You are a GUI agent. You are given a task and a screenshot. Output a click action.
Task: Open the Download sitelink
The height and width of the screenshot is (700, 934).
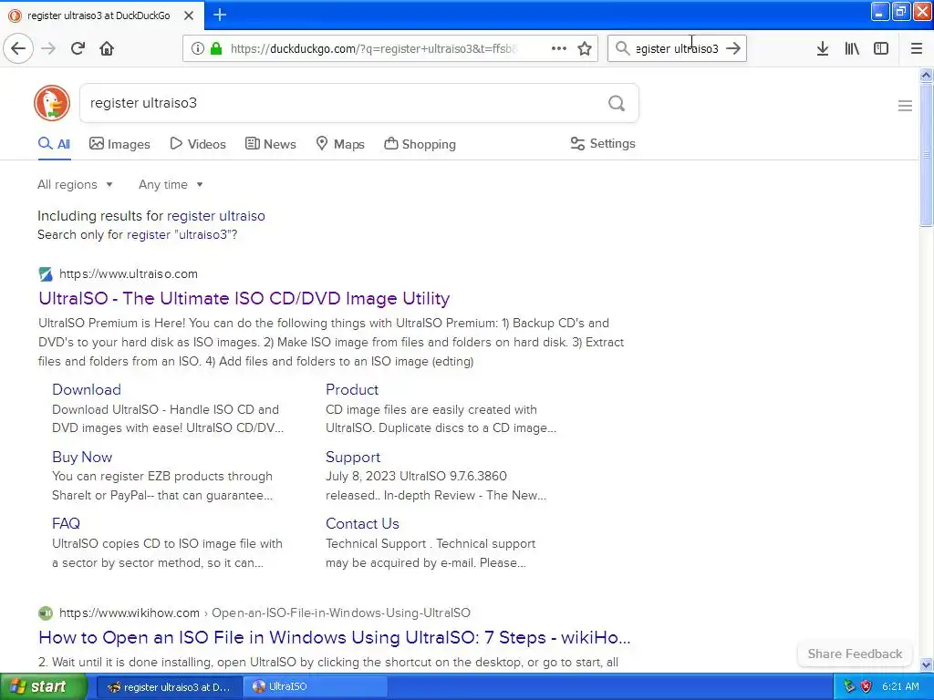87,389
